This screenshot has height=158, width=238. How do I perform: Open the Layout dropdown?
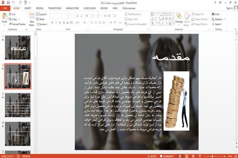tap(42, 14)
